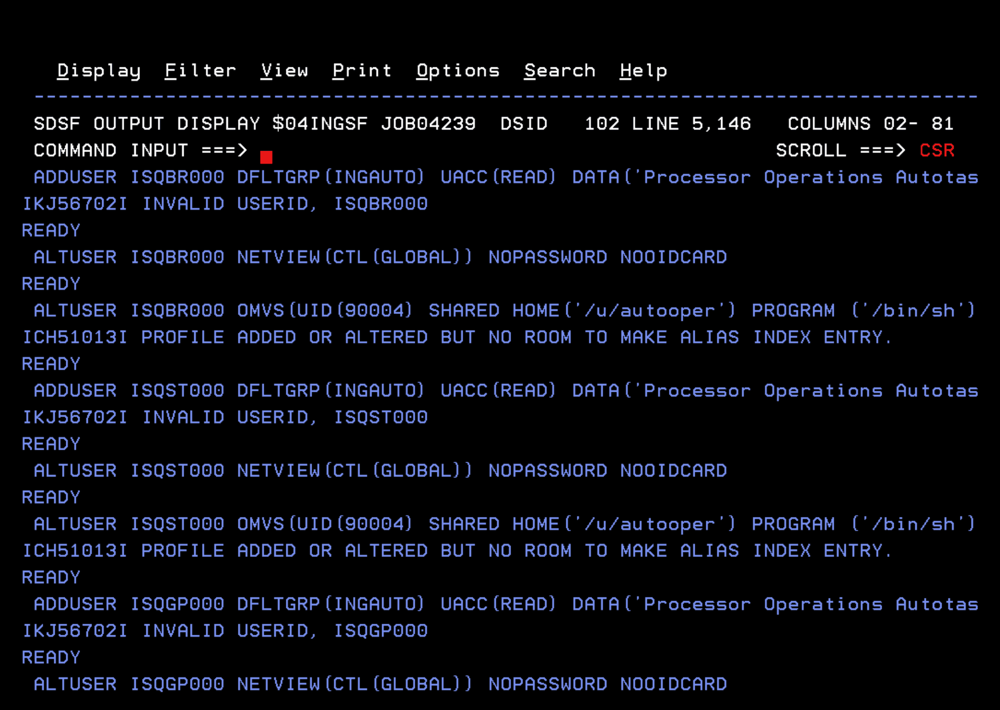Click the IKJ56702I INVALID USERID, ISQGP000 message
Viewport: 1000px width, 710px height.
tap(225, 631)
